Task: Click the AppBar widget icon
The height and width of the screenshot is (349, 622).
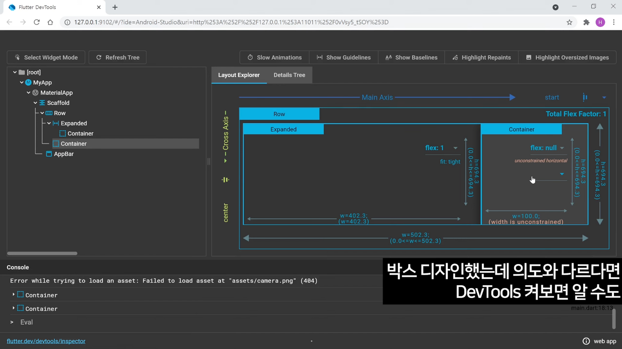Action: [x=49, y=154]
